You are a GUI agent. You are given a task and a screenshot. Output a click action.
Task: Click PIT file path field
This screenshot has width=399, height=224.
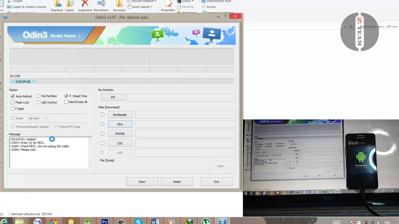(181, 97)
